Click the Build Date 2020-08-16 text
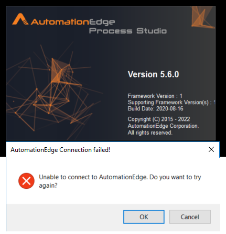226x234 pixels. click(155, 109)
